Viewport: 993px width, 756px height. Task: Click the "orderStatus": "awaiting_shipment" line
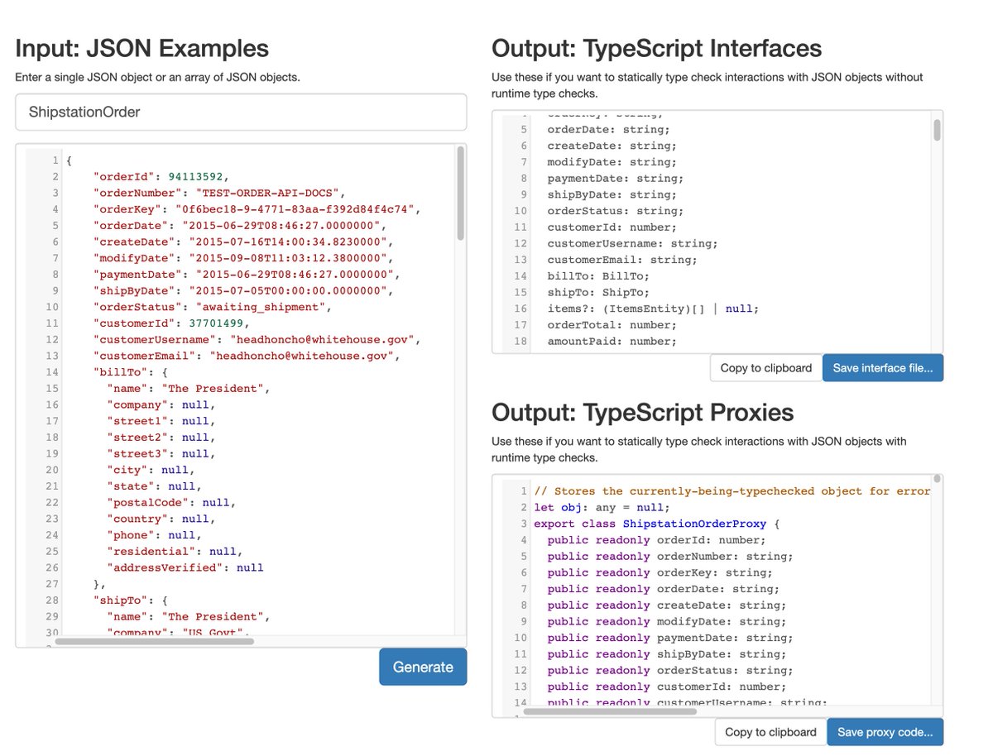[x=212, y=307]
